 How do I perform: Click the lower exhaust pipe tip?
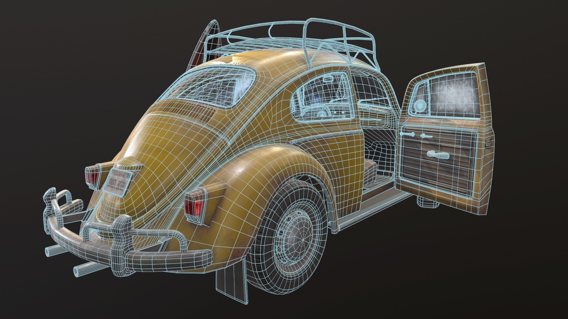[x=76, y=272]
